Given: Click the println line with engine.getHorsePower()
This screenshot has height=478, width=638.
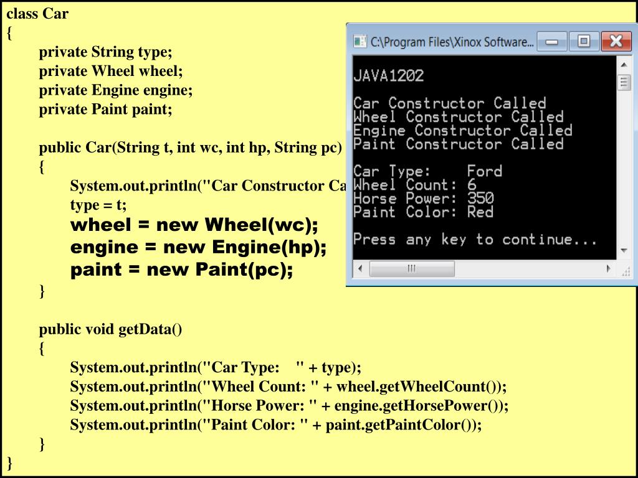Looking at the screenshot, I should point(289,405).
